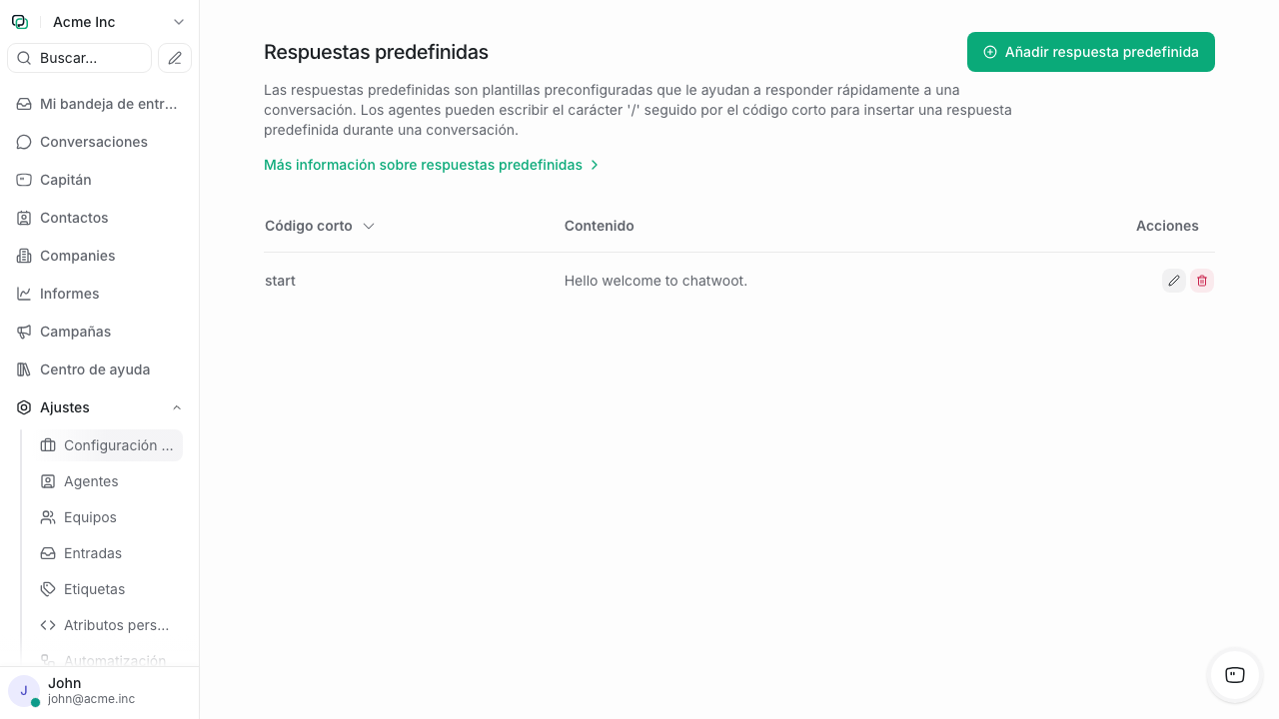Open Informes from the sidebar
Screen dimensions: 1279x719
point(69,294)
